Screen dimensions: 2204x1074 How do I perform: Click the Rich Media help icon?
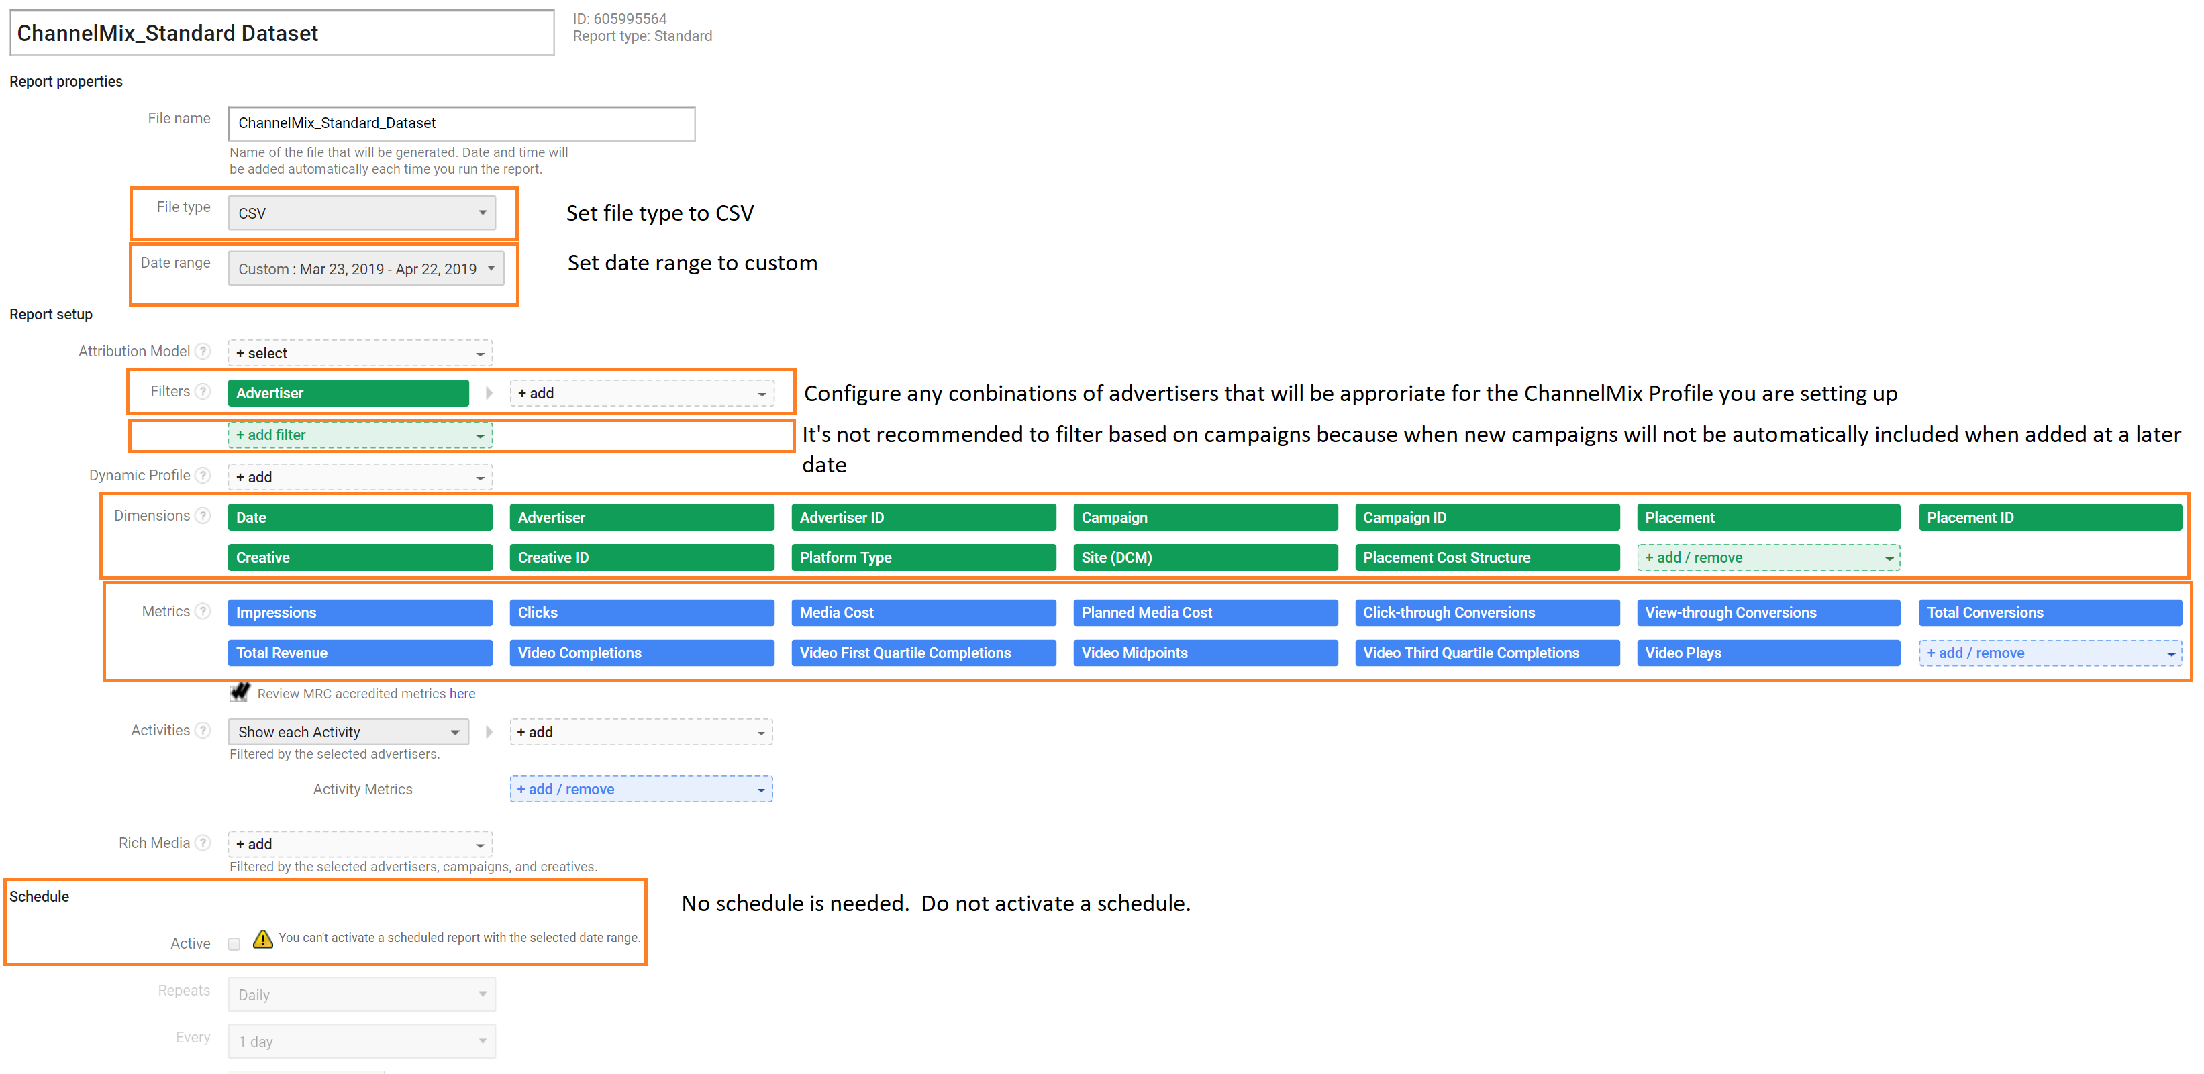tap(203, 843)
